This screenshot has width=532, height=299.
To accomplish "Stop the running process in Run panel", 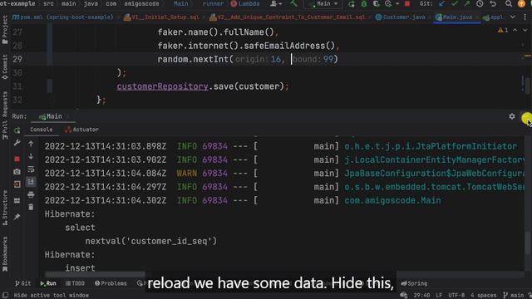I will click(x=17, y=159).
